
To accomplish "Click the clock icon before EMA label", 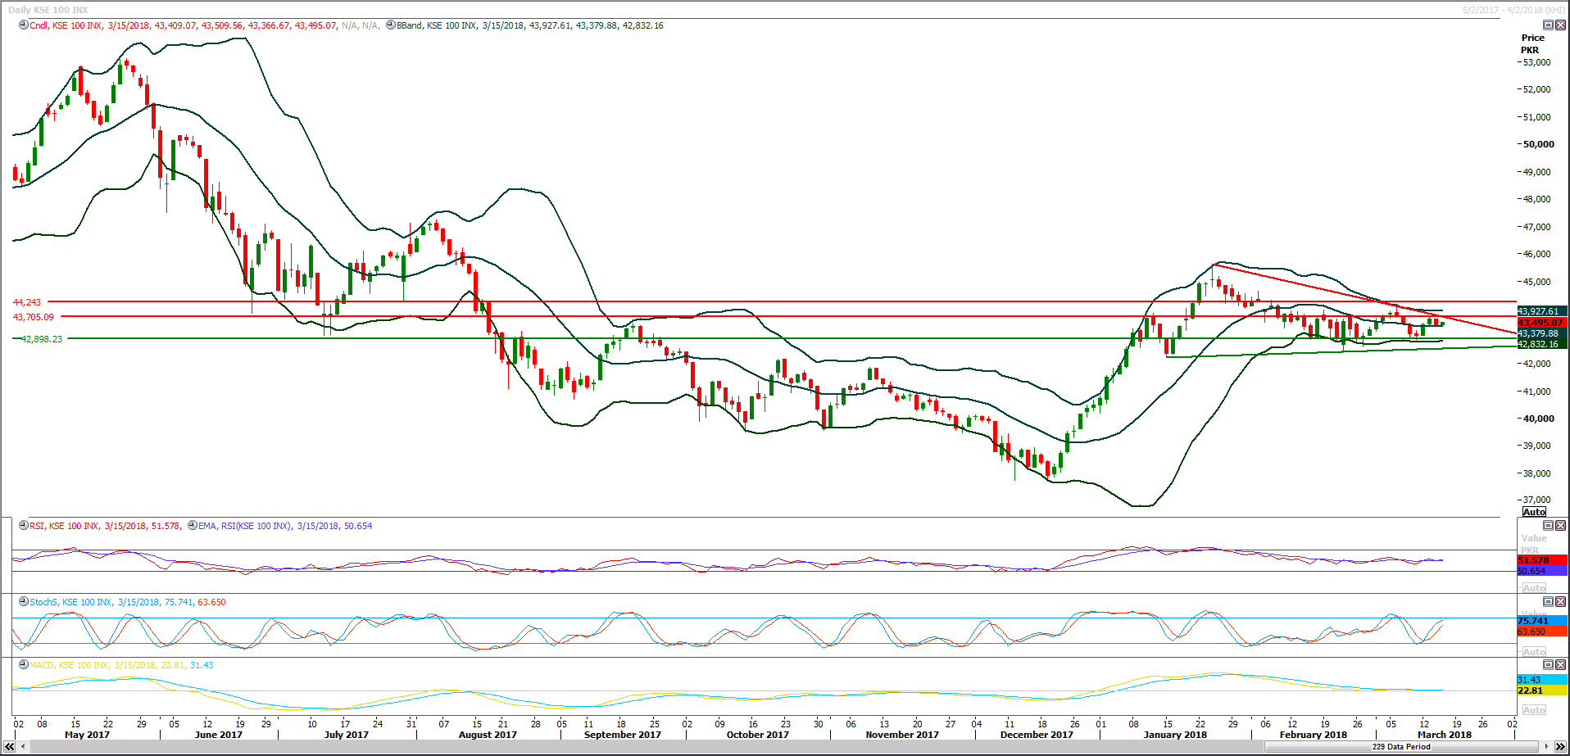I will click(x=193, y=526).
